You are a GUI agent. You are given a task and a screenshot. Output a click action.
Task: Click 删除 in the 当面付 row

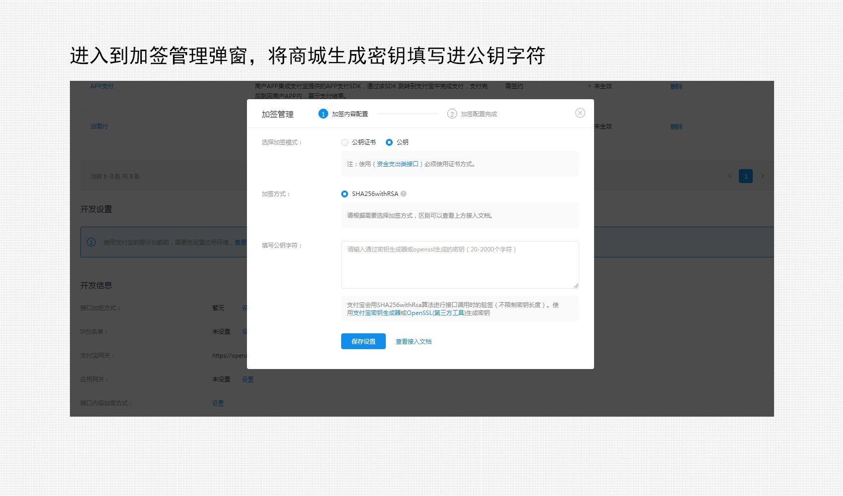click(676, 126)
